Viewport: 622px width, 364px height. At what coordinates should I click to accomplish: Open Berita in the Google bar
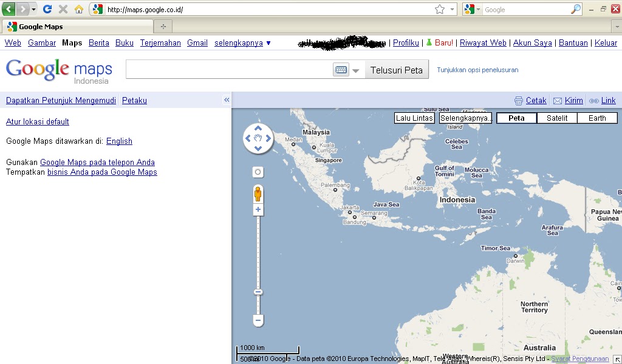click(x=99, y=43)
